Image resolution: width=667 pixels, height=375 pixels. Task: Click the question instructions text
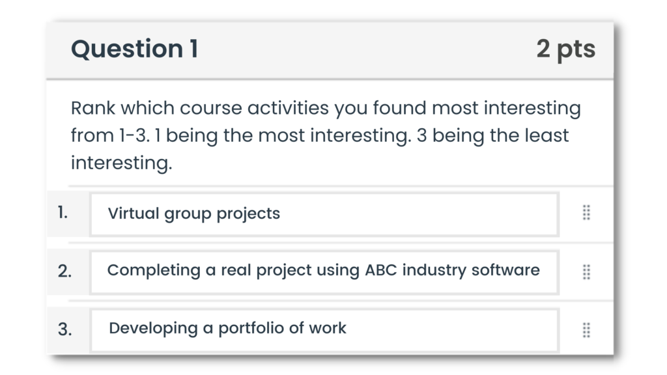326,135
